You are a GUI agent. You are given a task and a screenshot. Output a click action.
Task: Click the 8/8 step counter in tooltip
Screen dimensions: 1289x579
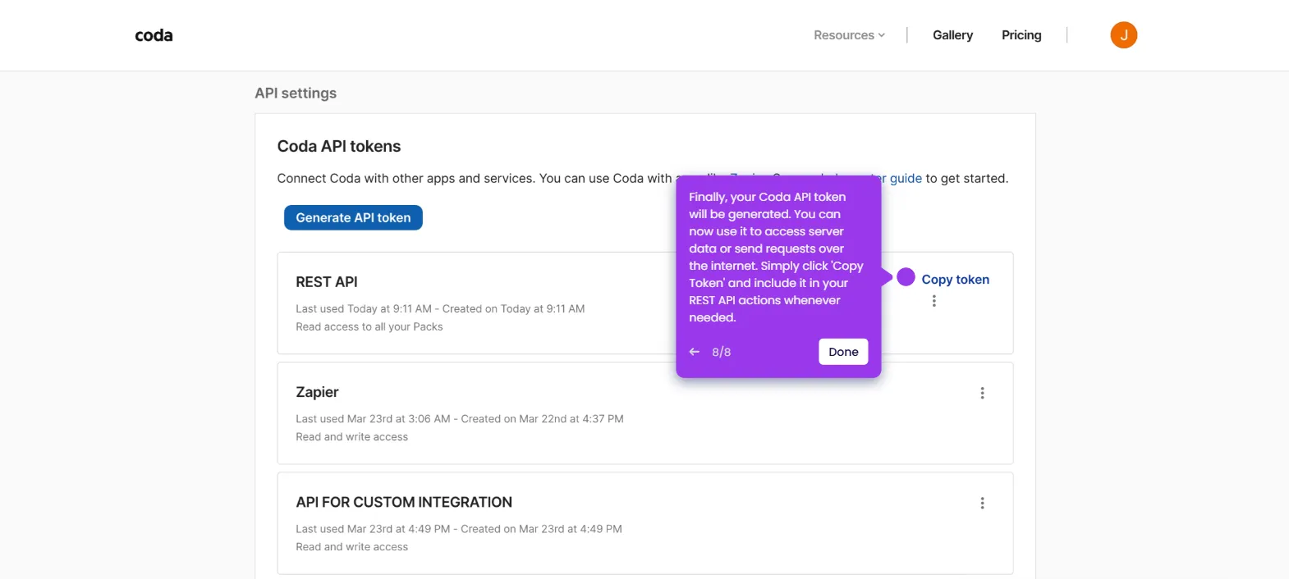point(721,352)
